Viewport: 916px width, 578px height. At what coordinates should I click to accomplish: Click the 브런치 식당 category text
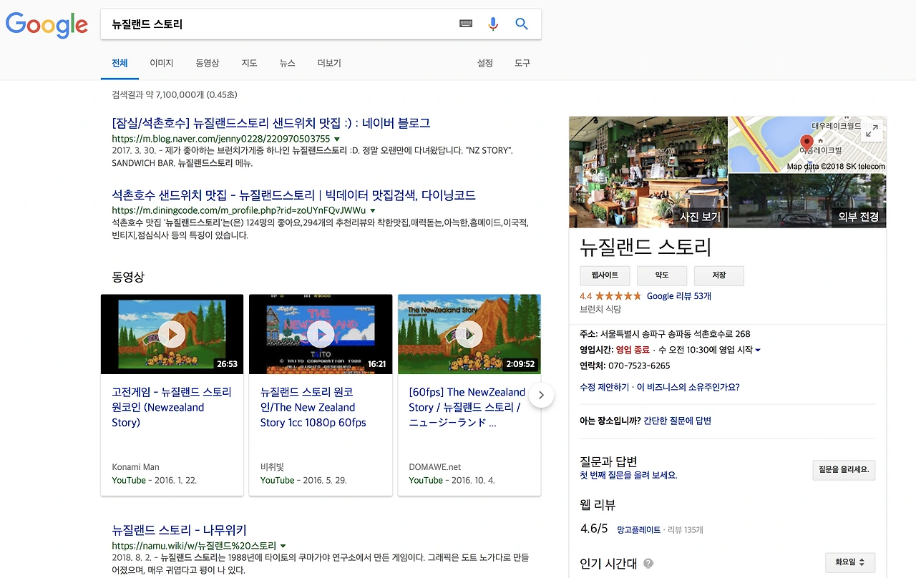tap(600, 310)
